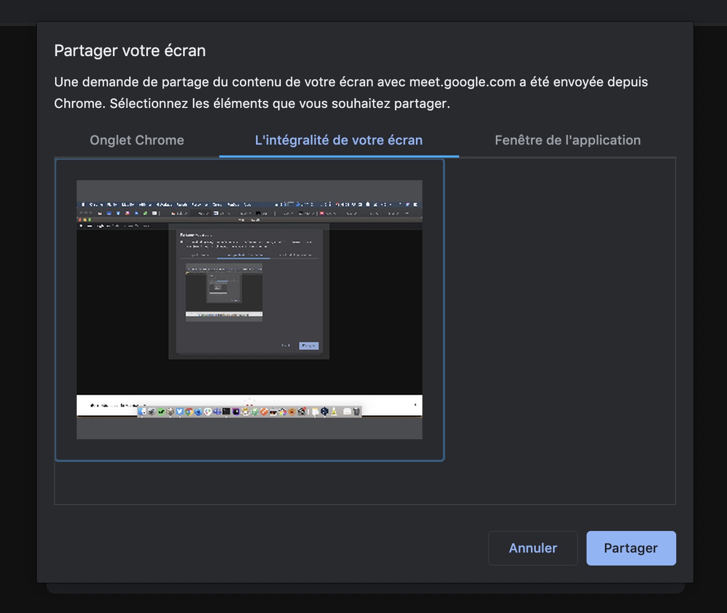The width and height of the screenshot is (727, 613).
Task: Switch to the Onglet Chrome tab
Action: tap(137, 140)
